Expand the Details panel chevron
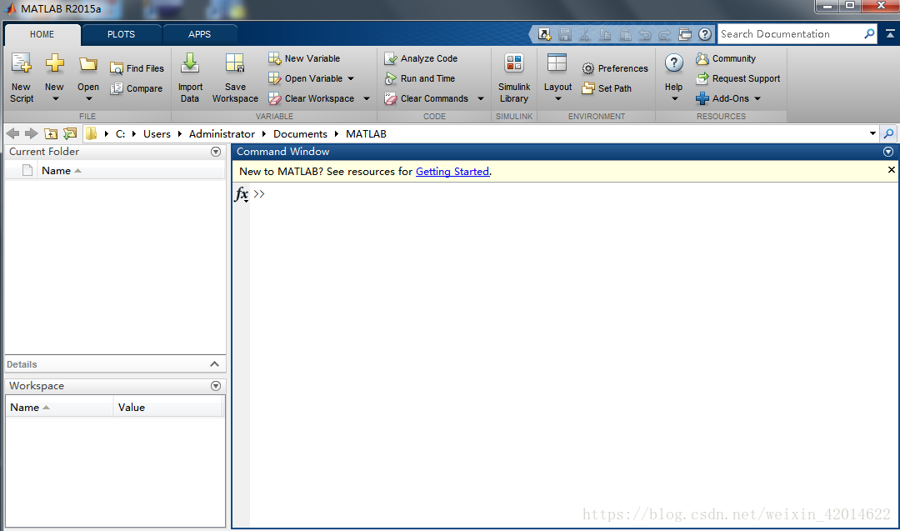This screenshot has height=531, width=900. 215,364
